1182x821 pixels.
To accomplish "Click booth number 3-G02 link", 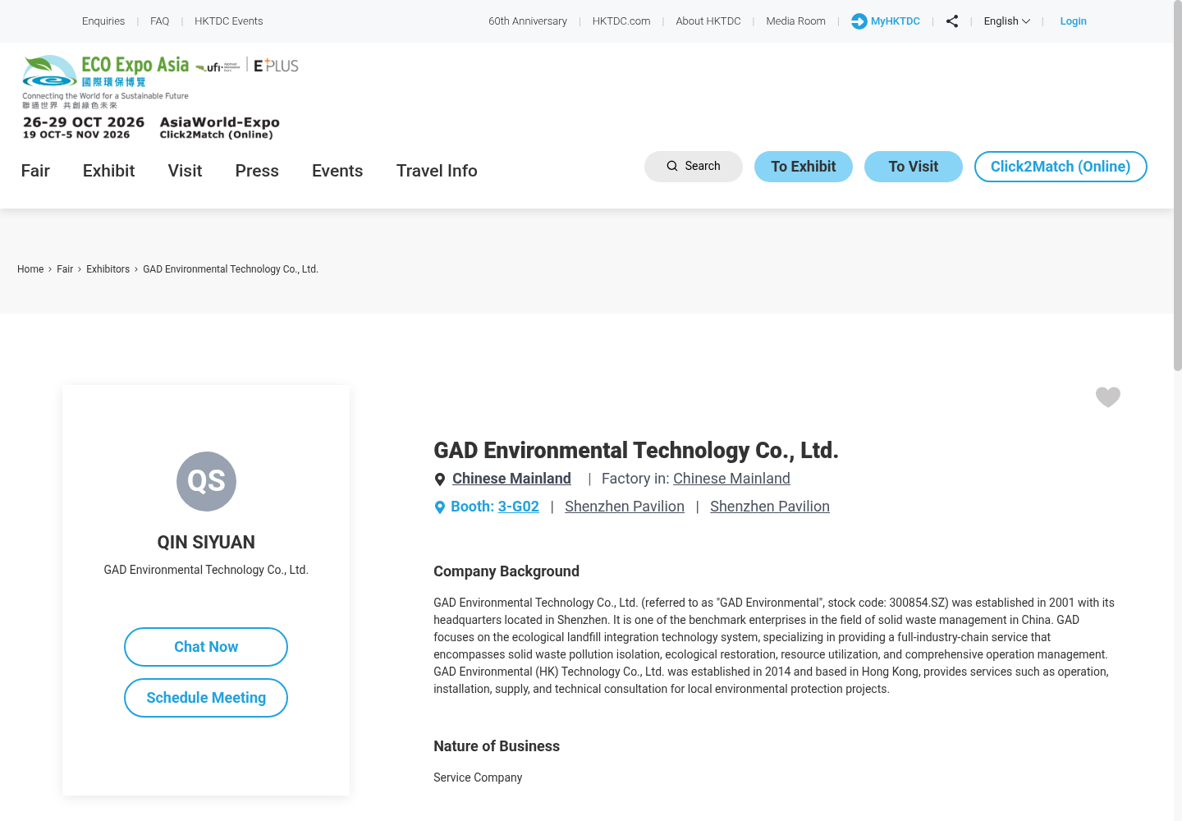I will click(519, 507).
